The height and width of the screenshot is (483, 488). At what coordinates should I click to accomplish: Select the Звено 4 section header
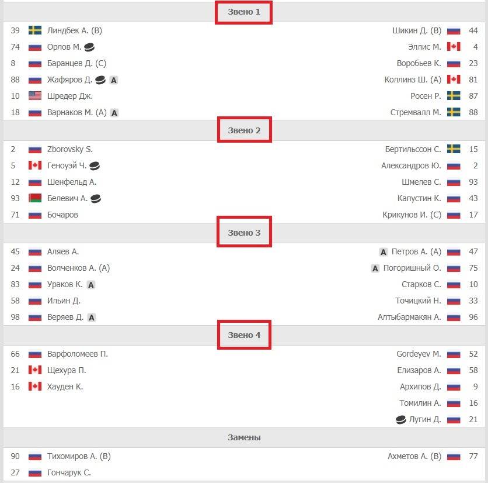point(244,335)
